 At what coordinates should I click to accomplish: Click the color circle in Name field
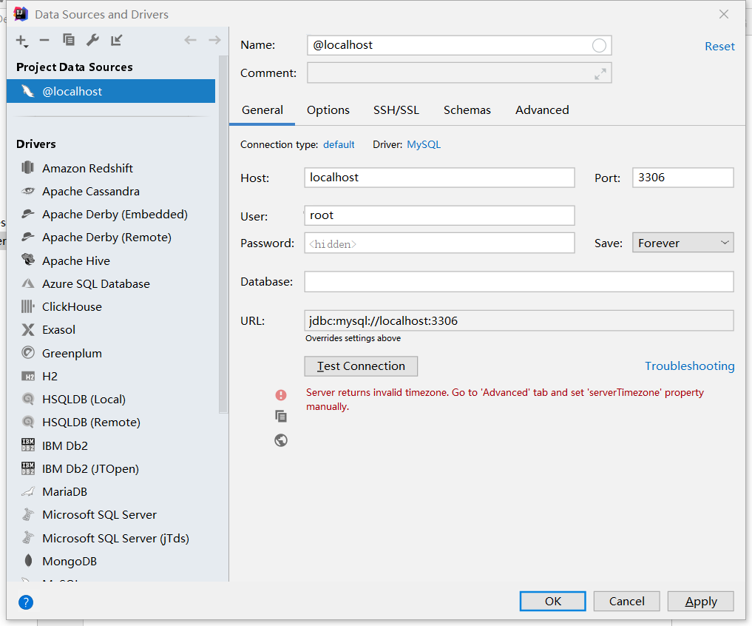pos(599,46)
